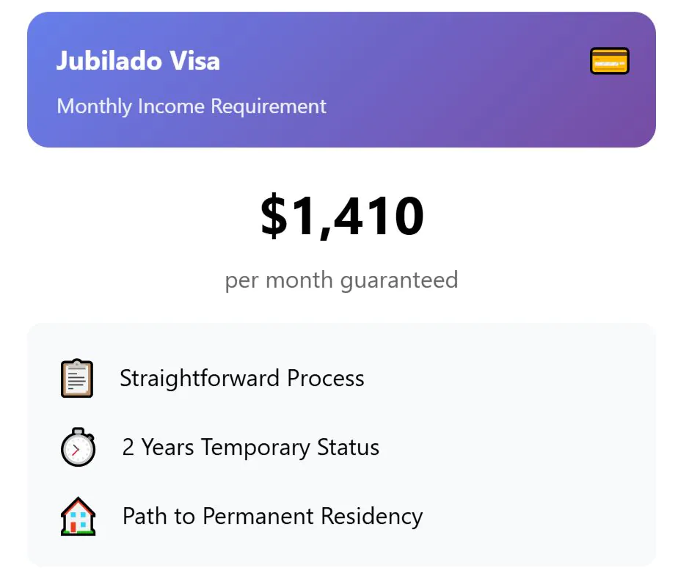Viewport: 689px width, 579px height.
Task: Click the house icon
Action: [78, 516]
